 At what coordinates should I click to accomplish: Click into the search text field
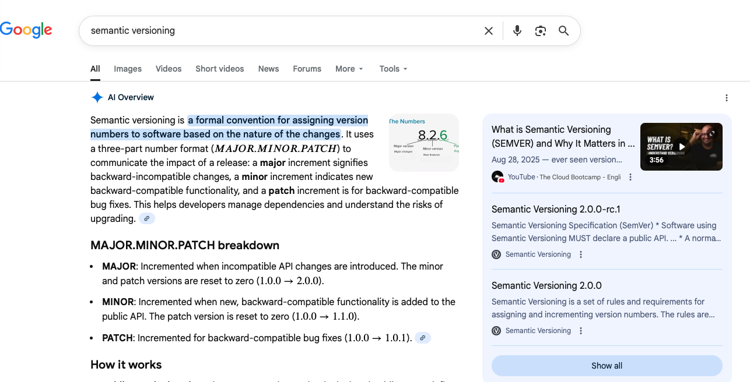[x=280, y=31]
